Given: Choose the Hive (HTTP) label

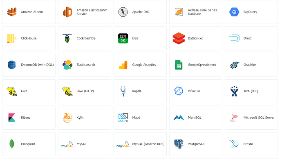Looking at the screenshot, I should pos(85,91).
